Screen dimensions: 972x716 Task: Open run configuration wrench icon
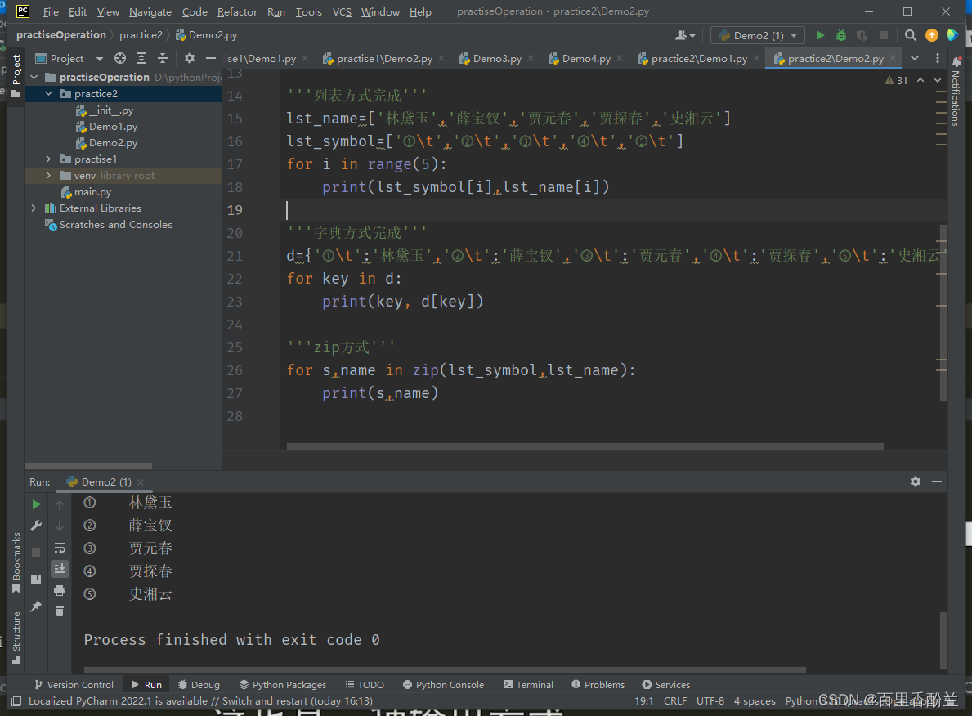36,526
